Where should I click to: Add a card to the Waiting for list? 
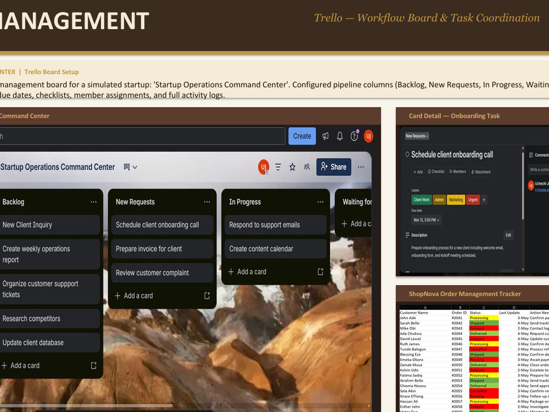[356, 224]
